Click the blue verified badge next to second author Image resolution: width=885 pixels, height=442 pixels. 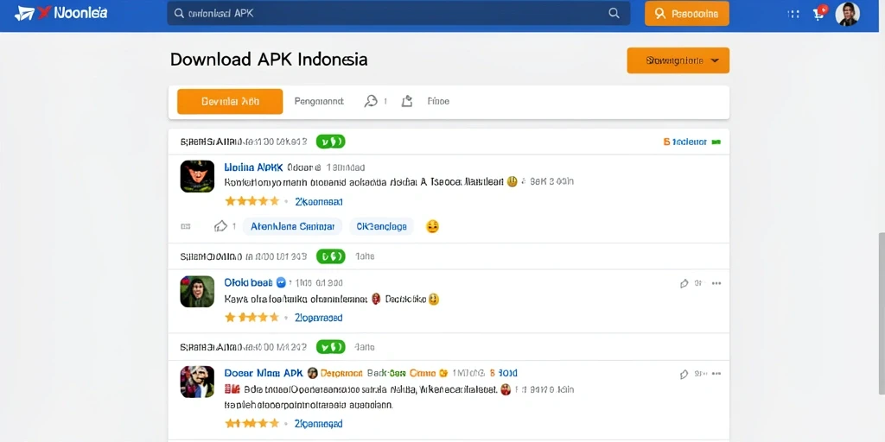(x=281, y=282)
